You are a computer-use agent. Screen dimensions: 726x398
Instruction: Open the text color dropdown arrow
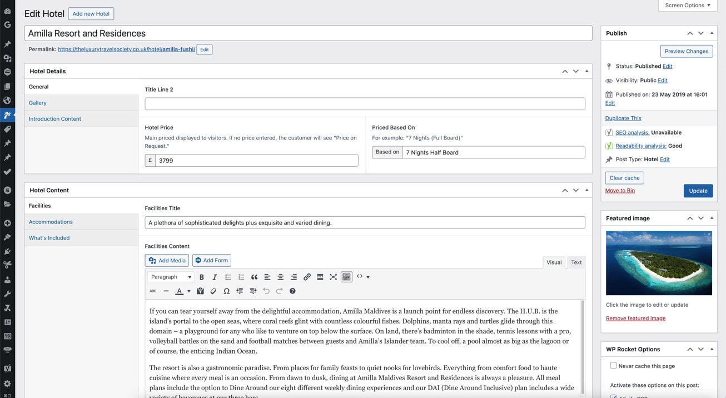coord(188,291)
